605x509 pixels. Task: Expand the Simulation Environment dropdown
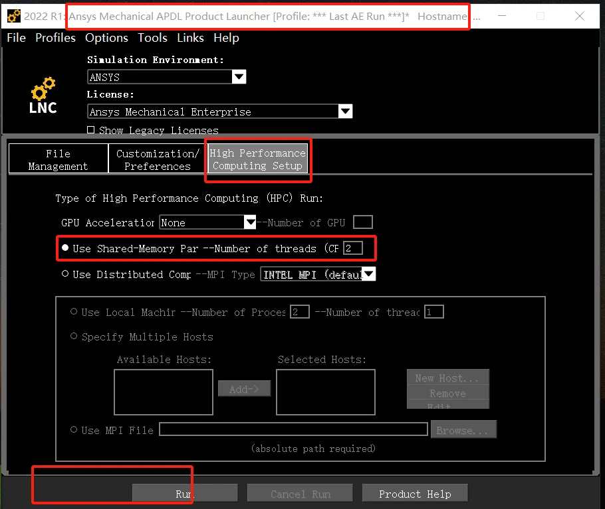239,76
